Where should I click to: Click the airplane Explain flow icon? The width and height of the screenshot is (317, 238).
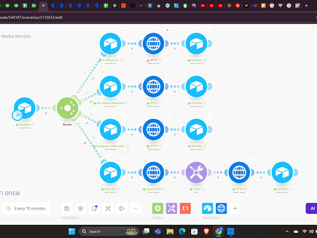[x=122, y=209]
